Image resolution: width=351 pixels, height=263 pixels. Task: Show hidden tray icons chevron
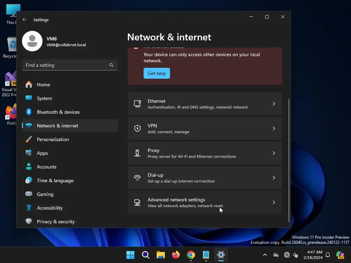[265, 255]
